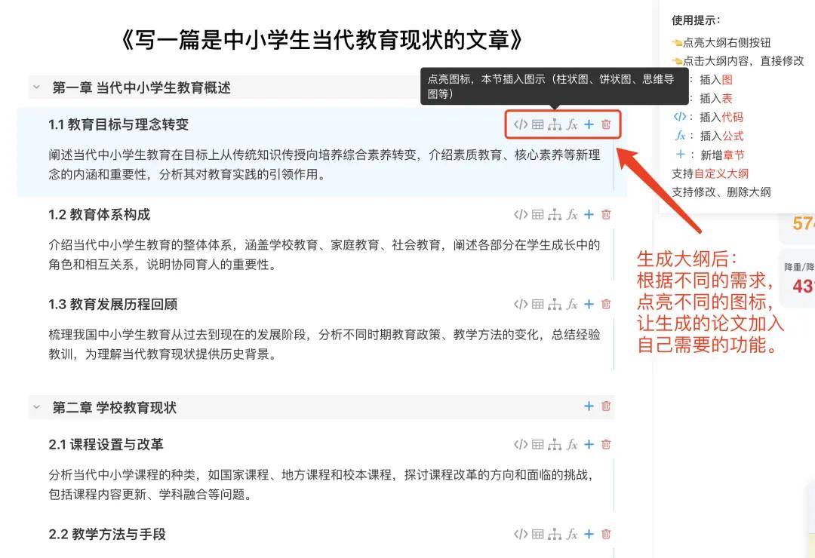Screen dimensions: 815x558
Task: Add a new chapter via 第二章 plus button
Action: pos(589,406)
